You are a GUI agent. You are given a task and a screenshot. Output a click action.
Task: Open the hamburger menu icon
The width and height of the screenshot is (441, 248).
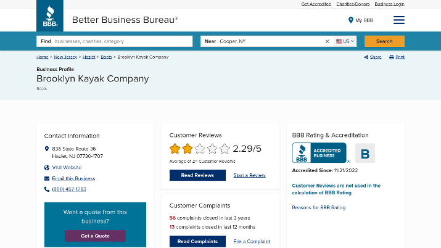click(x=399, y=20)
